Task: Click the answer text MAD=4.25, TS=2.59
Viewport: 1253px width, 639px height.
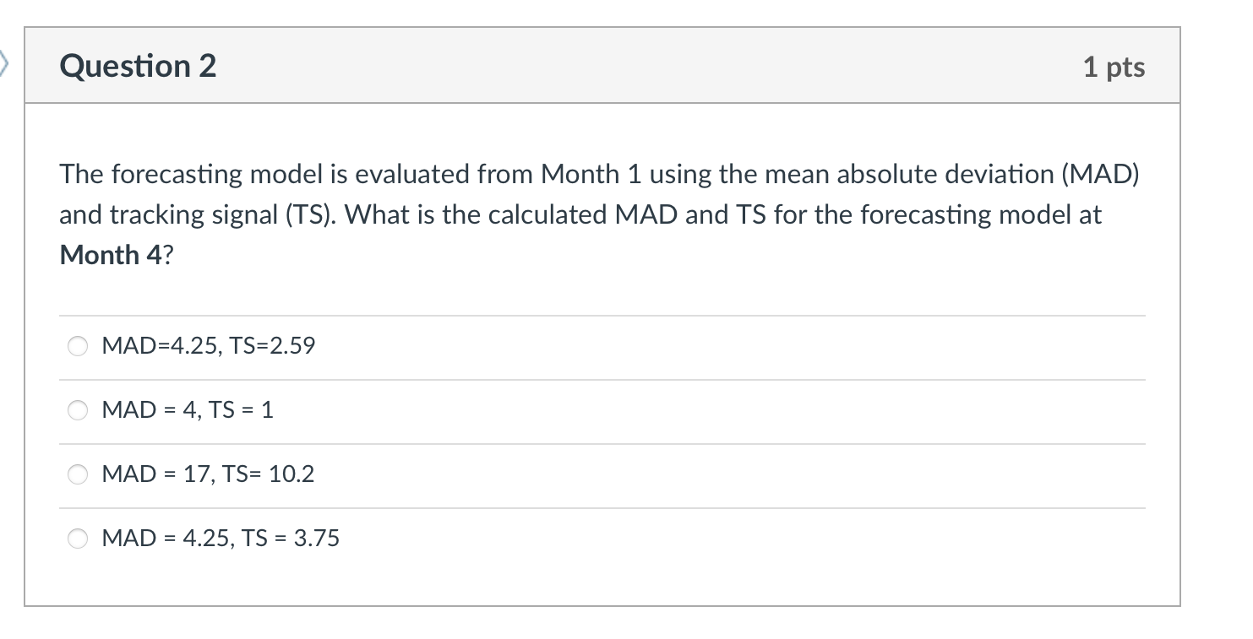Action: (207, 345)
